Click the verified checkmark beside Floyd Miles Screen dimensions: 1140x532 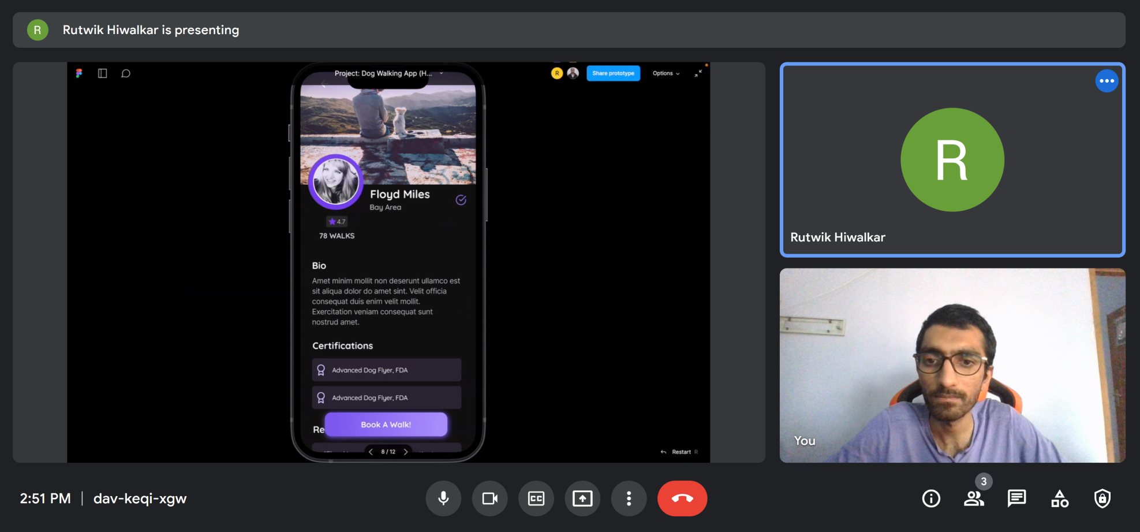(461, 200)
